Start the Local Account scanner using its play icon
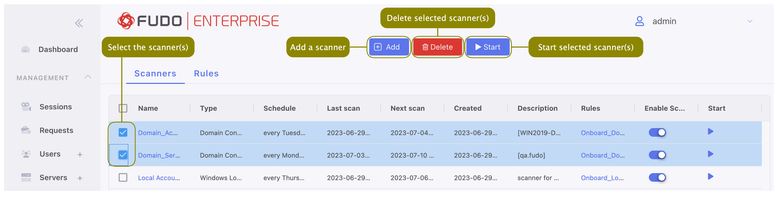 710,177
